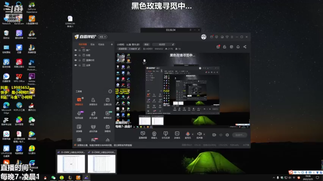Open the hamburger menu in the title bar
This screenshot has width=323, height=181.
232,37
